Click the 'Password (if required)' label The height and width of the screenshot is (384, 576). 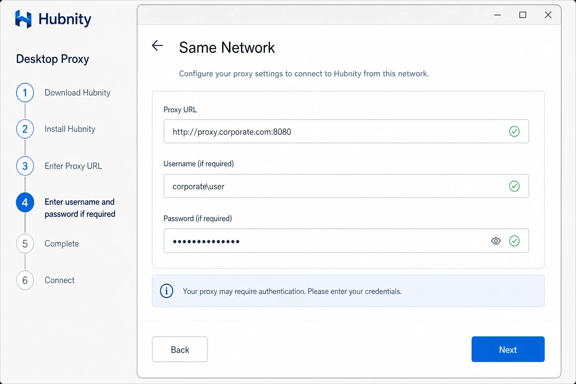point(198,219)
